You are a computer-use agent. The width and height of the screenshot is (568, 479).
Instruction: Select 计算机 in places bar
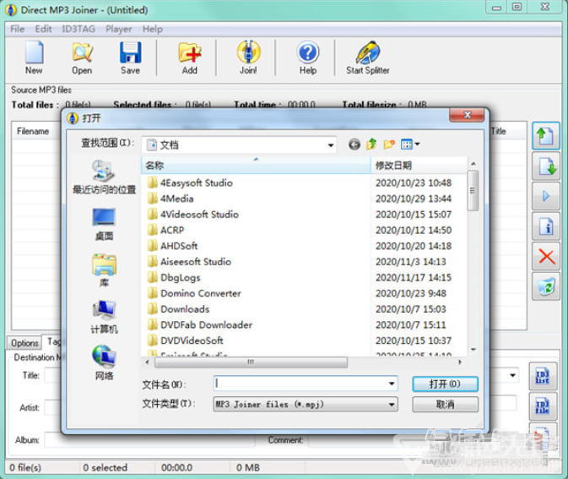pos(105,318)
